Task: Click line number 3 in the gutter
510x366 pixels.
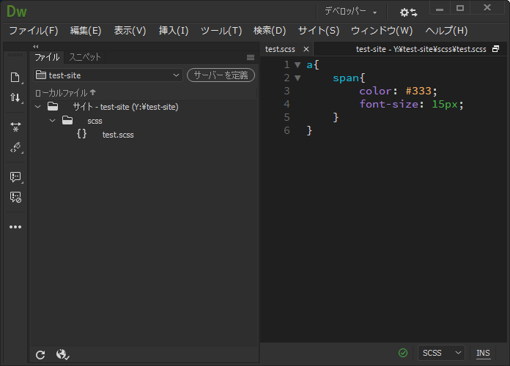Action: pyautogui.click(x=287, y=91)
